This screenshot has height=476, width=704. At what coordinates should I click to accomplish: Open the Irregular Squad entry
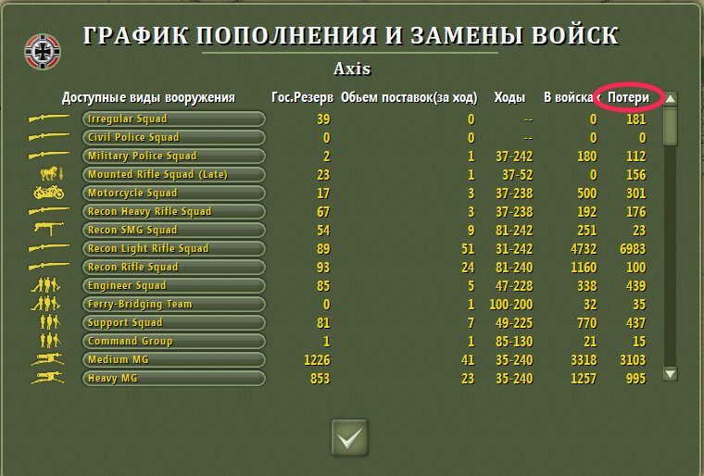[x=174, y=119]
